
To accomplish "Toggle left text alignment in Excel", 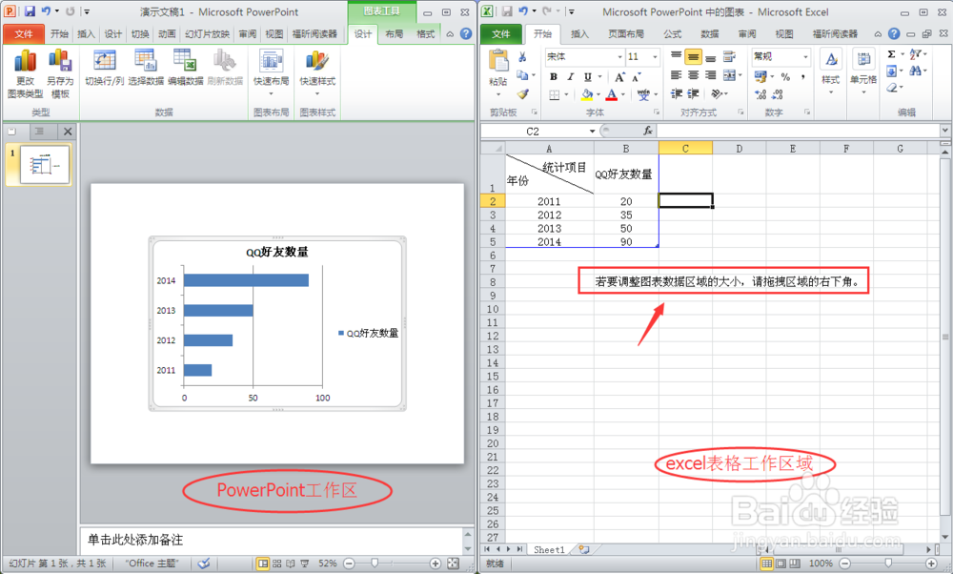I will 676,75.
